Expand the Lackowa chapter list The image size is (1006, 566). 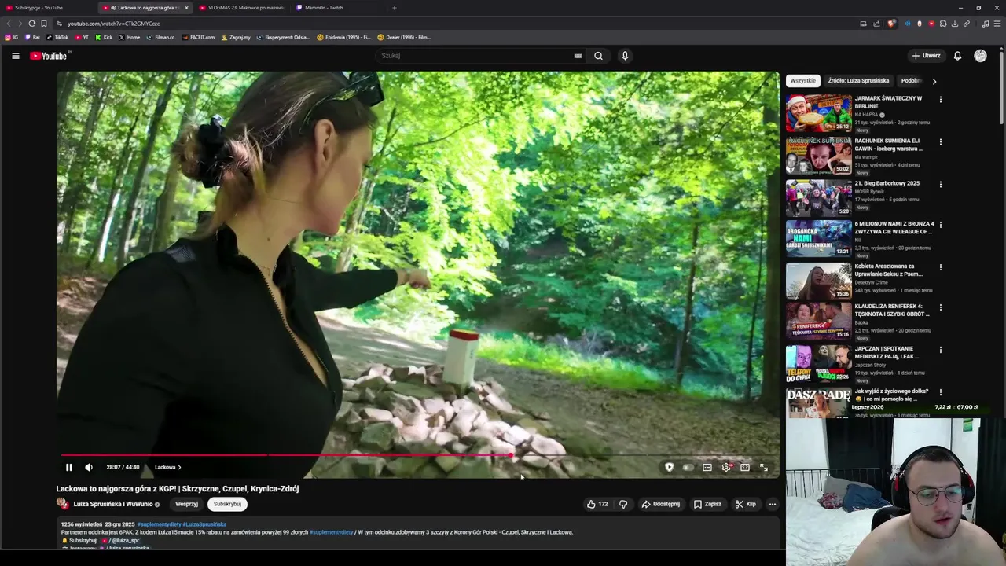[167, 467]
